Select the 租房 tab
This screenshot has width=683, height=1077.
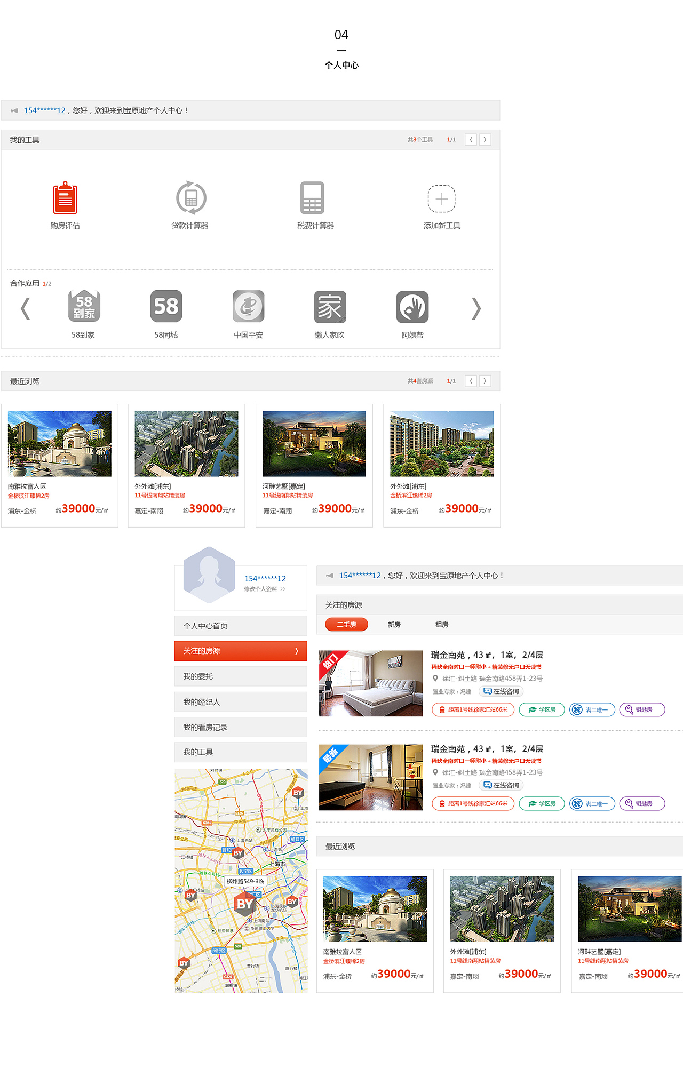click(x=442, y=624)
